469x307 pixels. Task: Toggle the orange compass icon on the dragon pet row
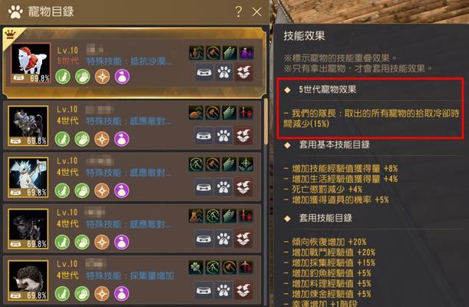(x=101, y=190)
